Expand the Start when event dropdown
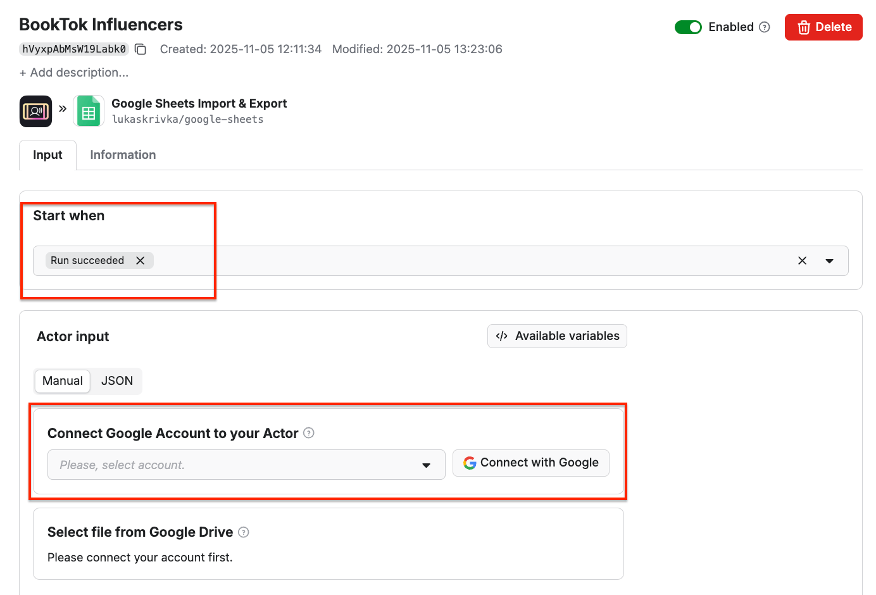The width and height of the screenshot is (876, 595). coord(830,260)
